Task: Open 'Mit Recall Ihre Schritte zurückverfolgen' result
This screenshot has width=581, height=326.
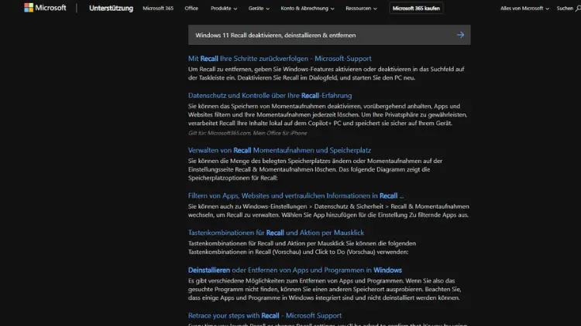Action: tap(280, 59)
